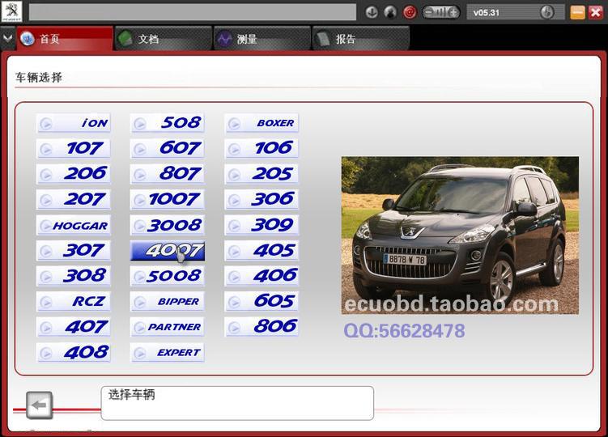This screenshot has width=608, height=437.
Task: Choose the 206 model
Action: (x=74, y=174)
